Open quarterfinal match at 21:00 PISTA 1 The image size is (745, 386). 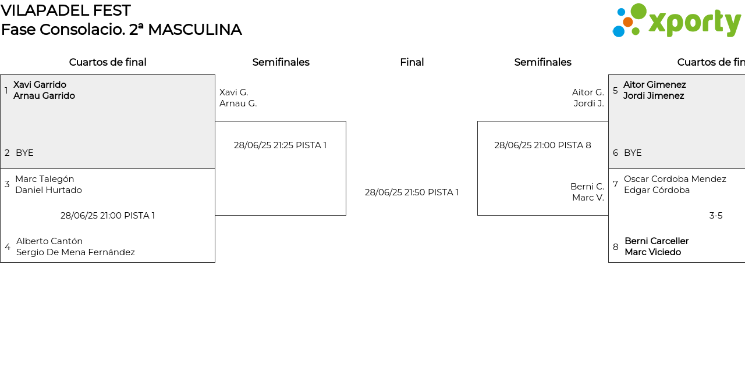pos(108,216)
